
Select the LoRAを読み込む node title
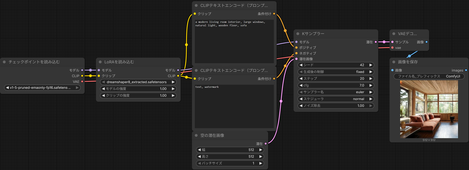pyautogui.click(x=119, y=62)
